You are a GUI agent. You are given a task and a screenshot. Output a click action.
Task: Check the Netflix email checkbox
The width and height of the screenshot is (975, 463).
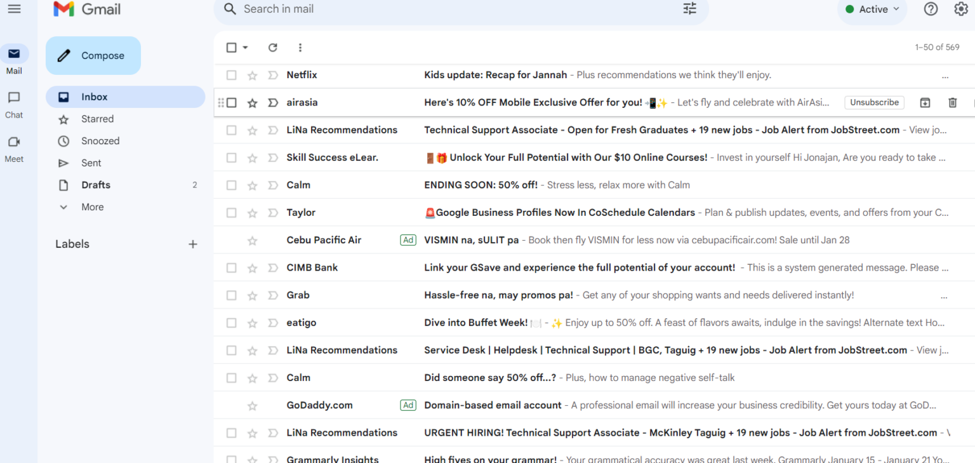231,75
